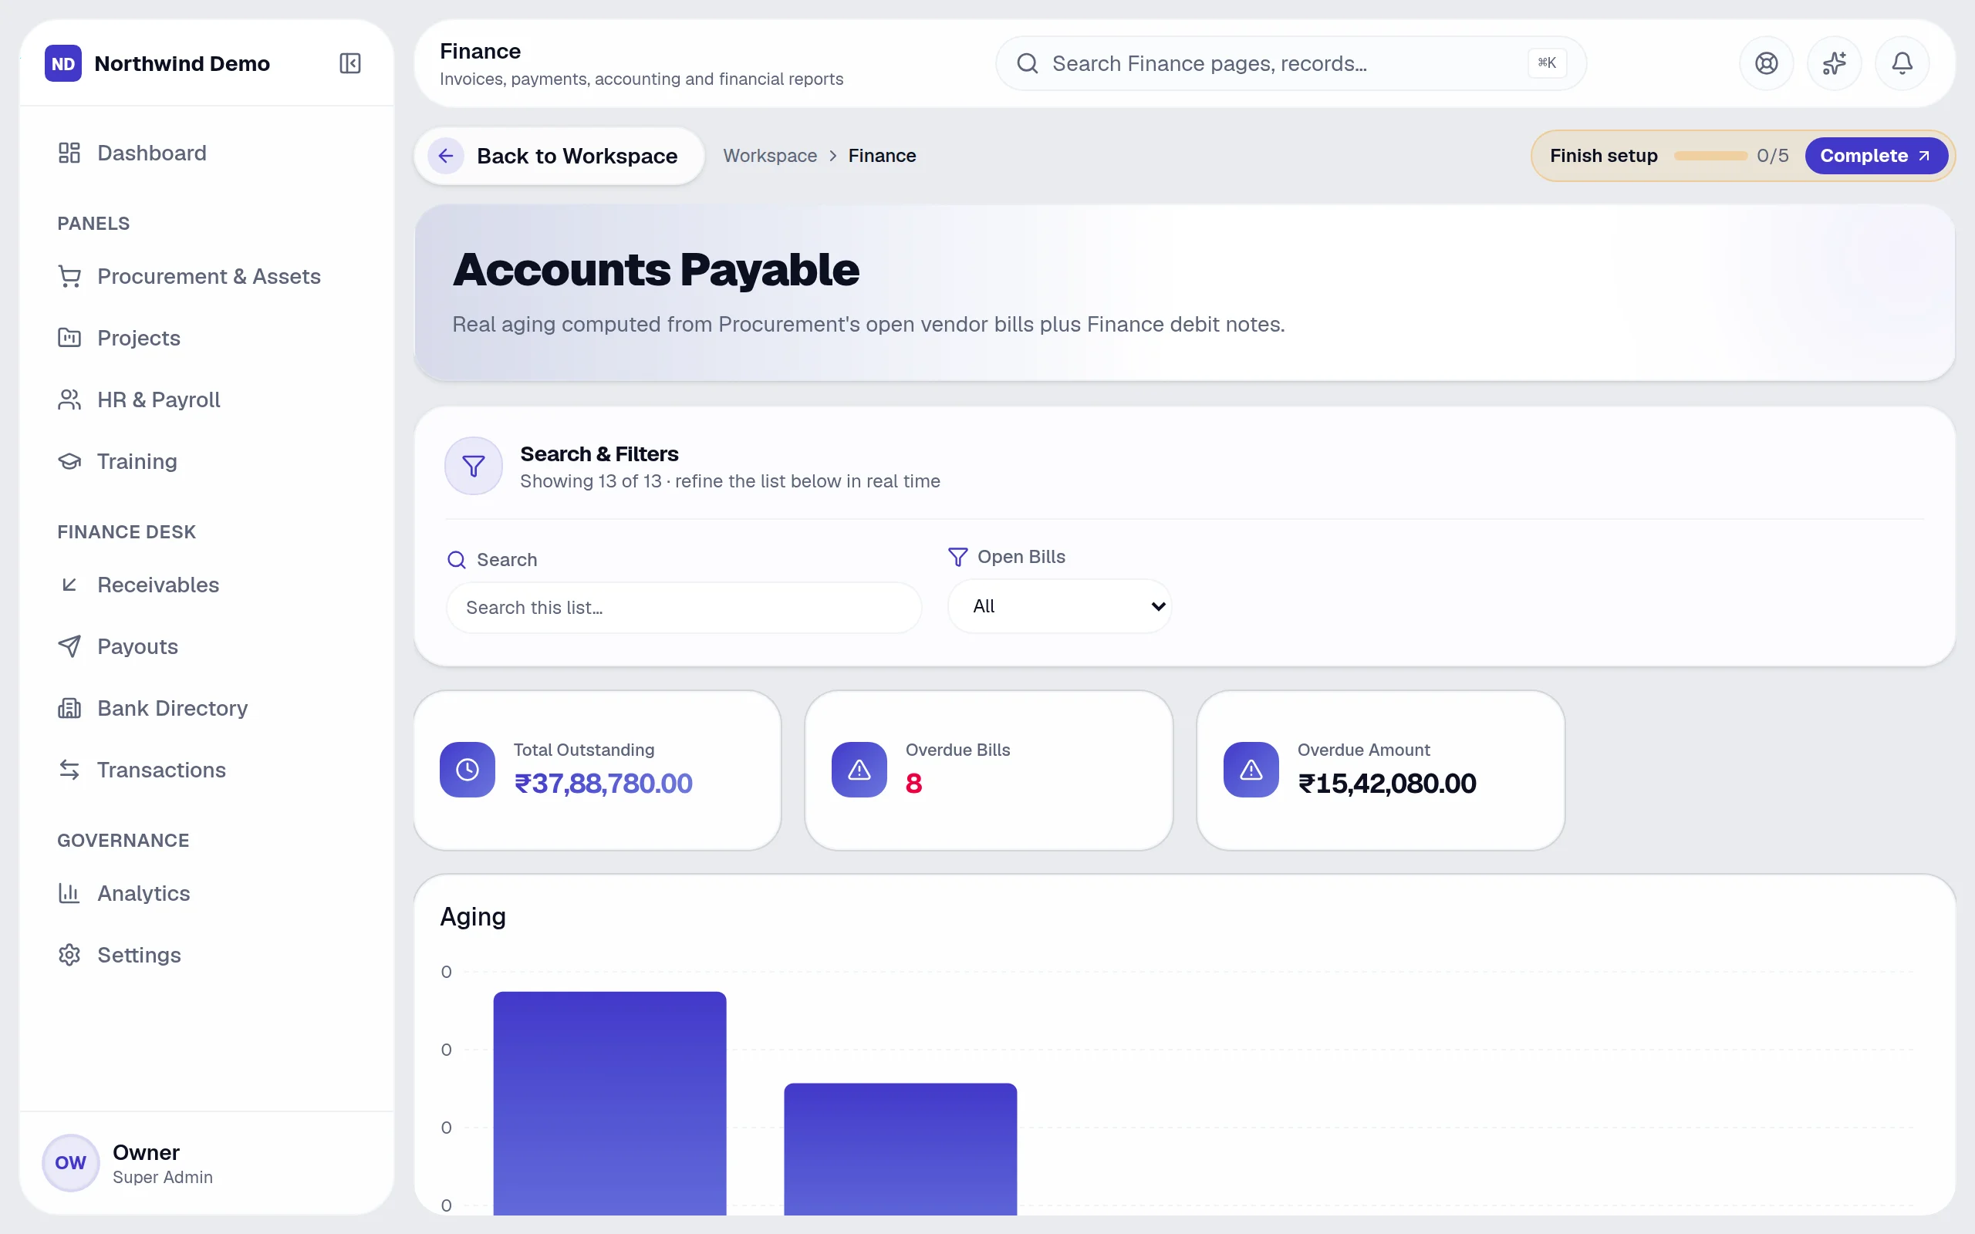Screen dimensions: 1975x1234
Task: Click Back to Workspace button
Action: click(559, 156)
